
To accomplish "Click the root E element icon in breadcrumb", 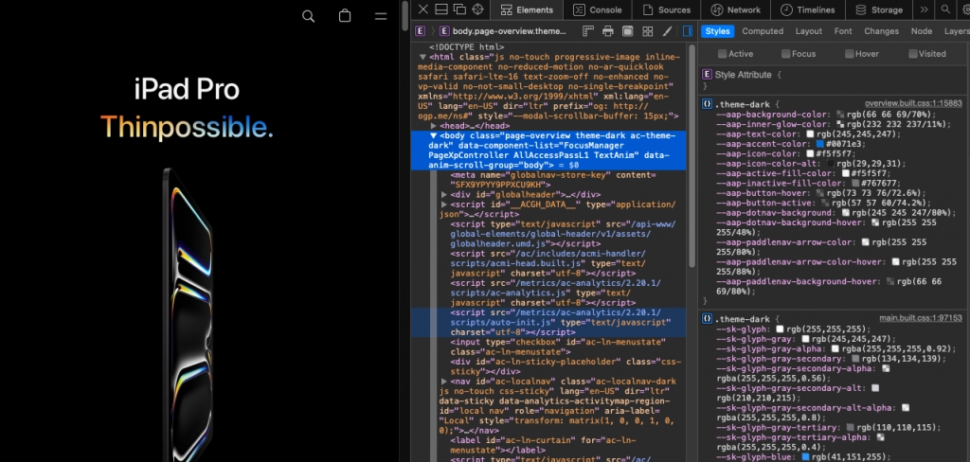I will point(420,31).
